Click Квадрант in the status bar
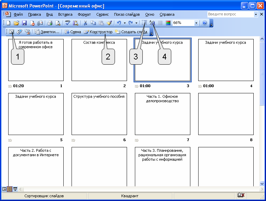Viewport: 266px width, 201px height. (x=130, y=196)
